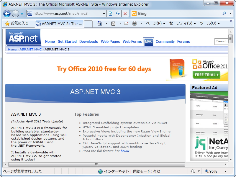
Task: Follow the 'below' feature list link
Action: (125, 151)
